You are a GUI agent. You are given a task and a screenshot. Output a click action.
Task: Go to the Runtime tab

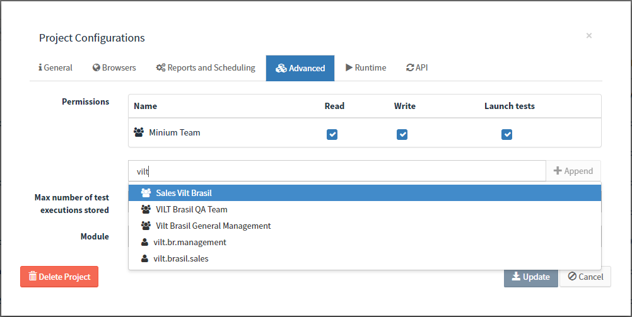pyautogui.click(x=366, y=67)
